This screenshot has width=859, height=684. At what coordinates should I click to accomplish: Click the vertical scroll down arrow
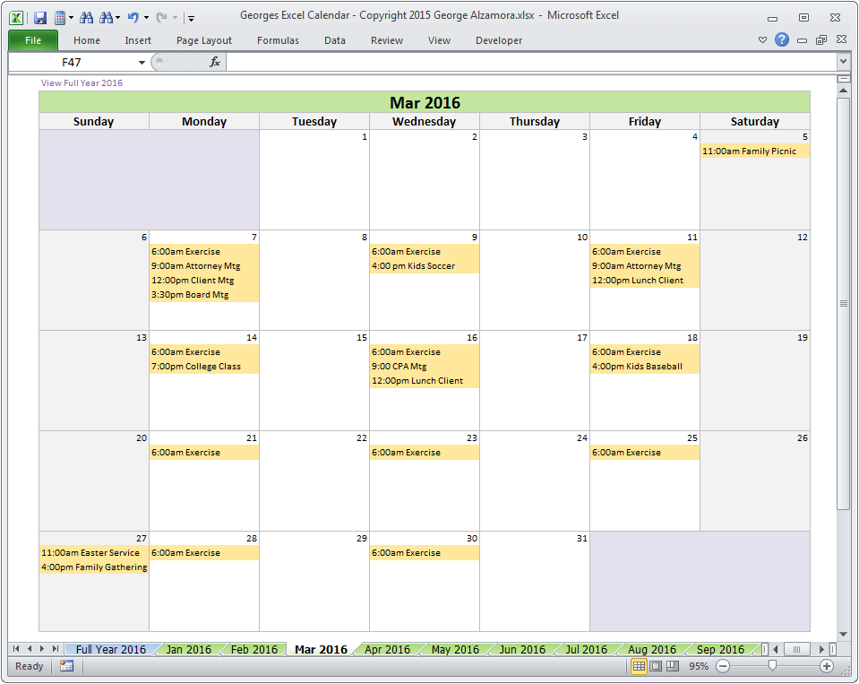click(843, 634)
